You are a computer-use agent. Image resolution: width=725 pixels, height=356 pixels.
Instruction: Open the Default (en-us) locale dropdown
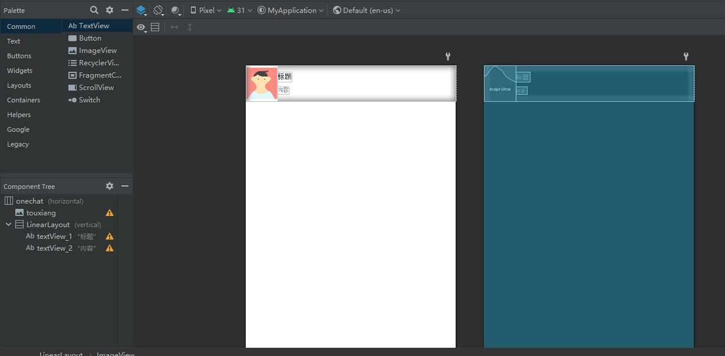pyautogui.click(x=366, y=10)
